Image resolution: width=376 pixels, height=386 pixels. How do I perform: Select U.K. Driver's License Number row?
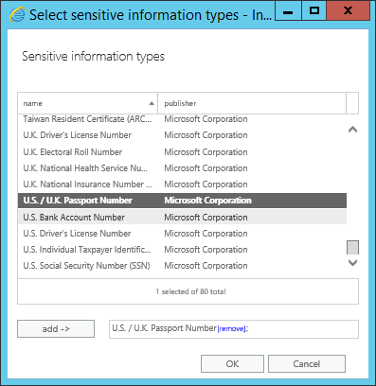click(x=182, y=135)
